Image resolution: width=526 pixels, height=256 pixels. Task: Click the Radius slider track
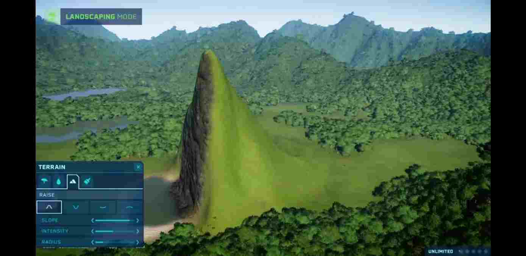[x=115, y=242]
